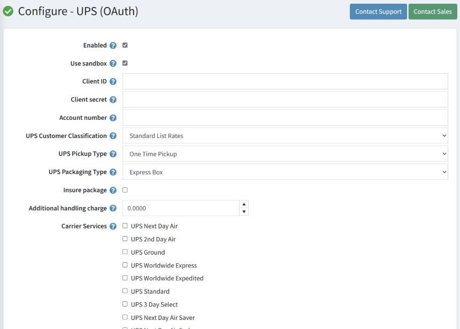Click the help icon next to Client ID
This screenshot has height=329, width=460.
click(x=113, y=82)
